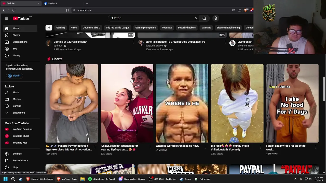This screenshot has height=183, width=326.
Task: Open options for world's strongest kid short
Action: coord(205,147)
